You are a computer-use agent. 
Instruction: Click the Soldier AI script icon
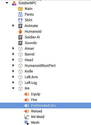pyautogui.click(x=20, y=37)
